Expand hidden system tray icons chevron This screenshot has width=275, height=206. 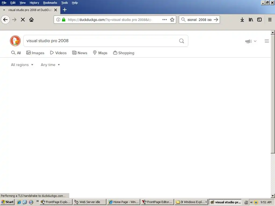click(x=251, y=202)
